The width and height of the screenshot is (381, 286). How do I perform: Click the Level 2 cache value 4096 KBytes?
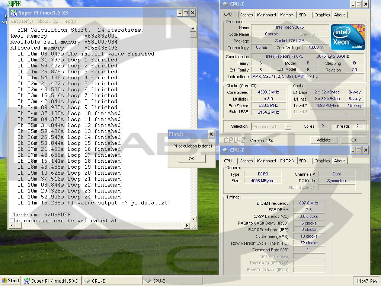(327, 105)
